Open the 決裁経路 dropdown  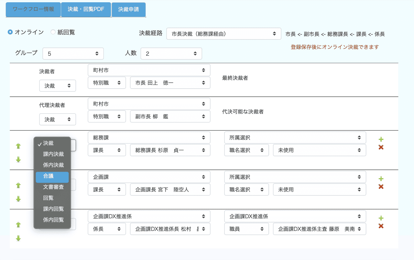tap(223, 34)
